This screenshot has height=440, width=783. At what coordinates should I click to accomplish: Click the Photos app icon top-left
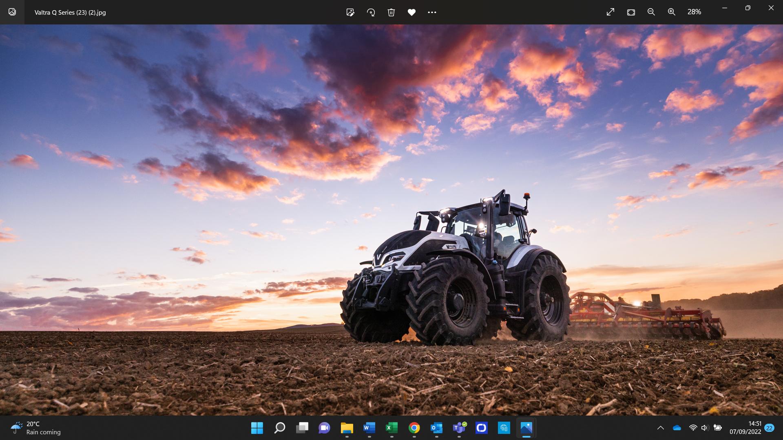coord(12,12)
